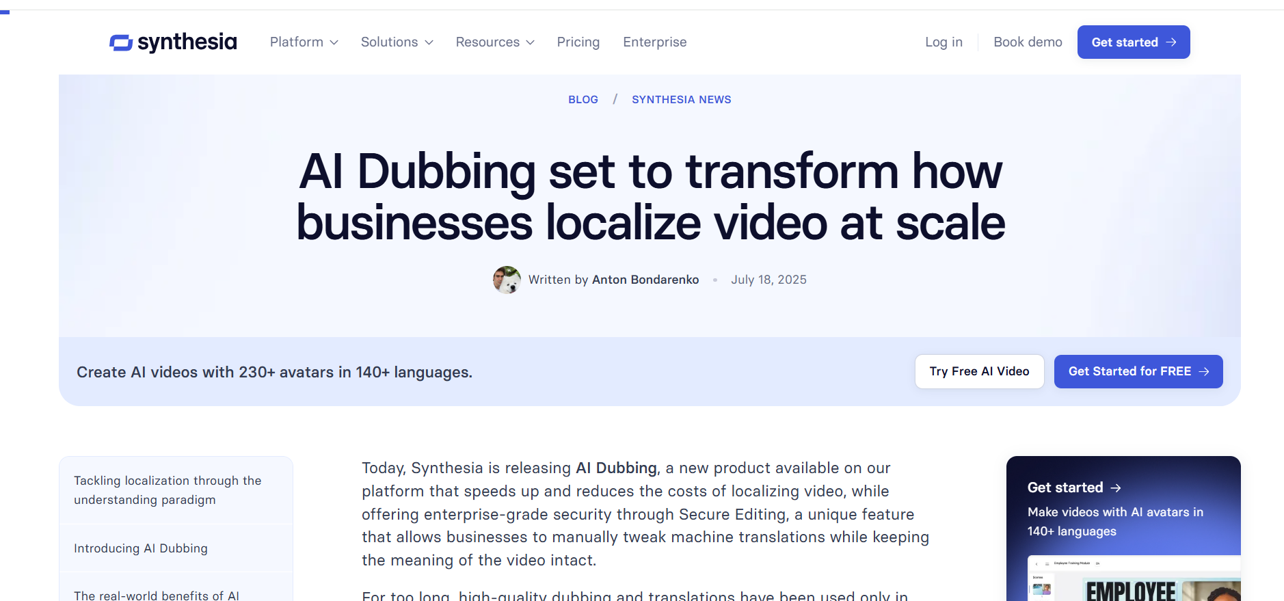Click arrow icon beside sidebar Get started

coord(1116,488)
